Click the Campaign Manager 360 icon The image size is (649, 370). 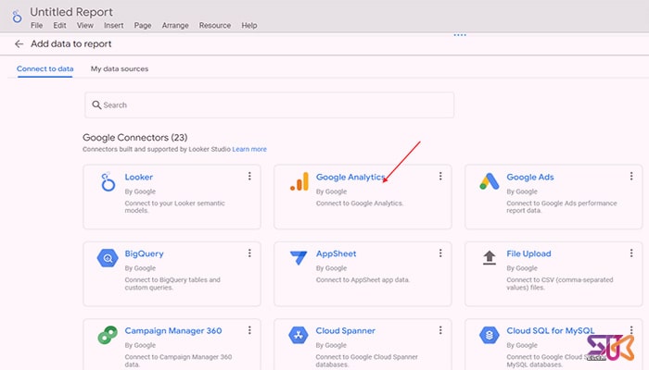pos(108,335)
